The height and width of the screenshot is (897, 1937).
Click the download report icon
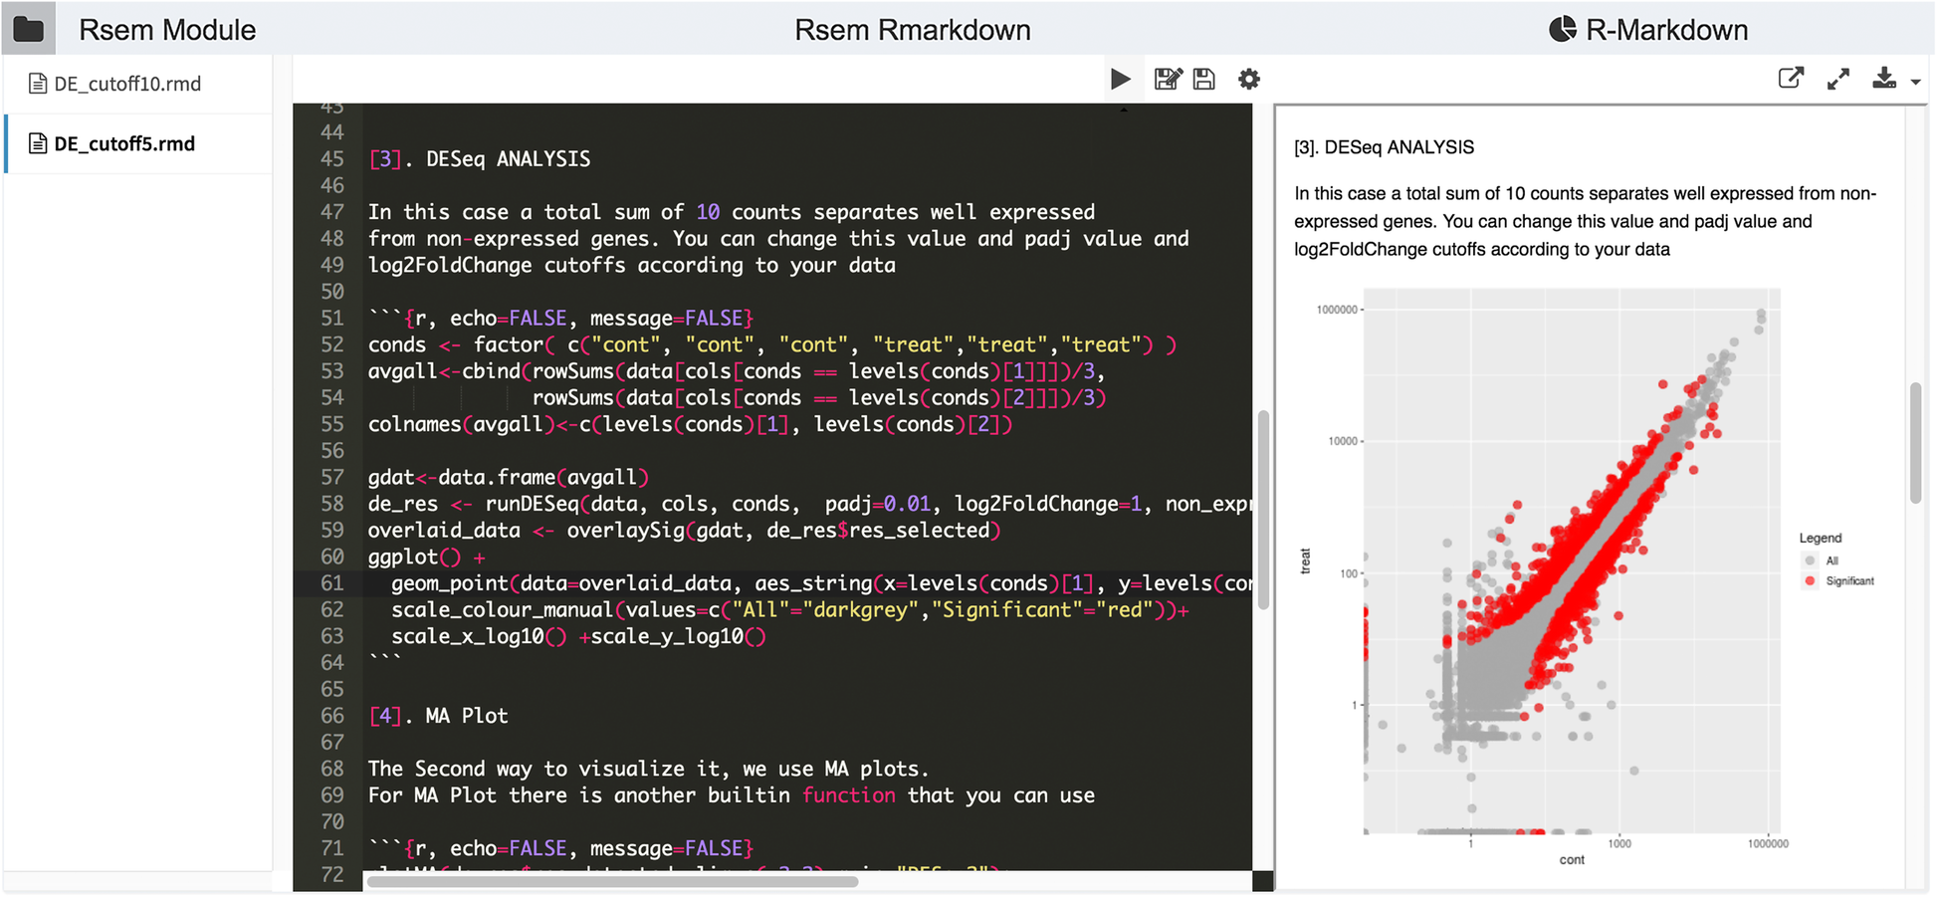pos(1884,78)
